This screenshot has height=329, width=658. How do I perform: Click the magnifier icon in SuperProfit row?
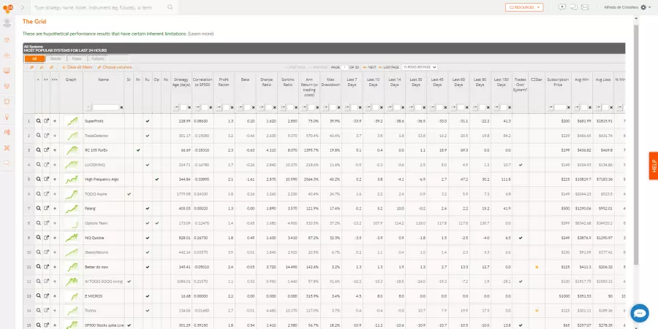click(38, 121)
